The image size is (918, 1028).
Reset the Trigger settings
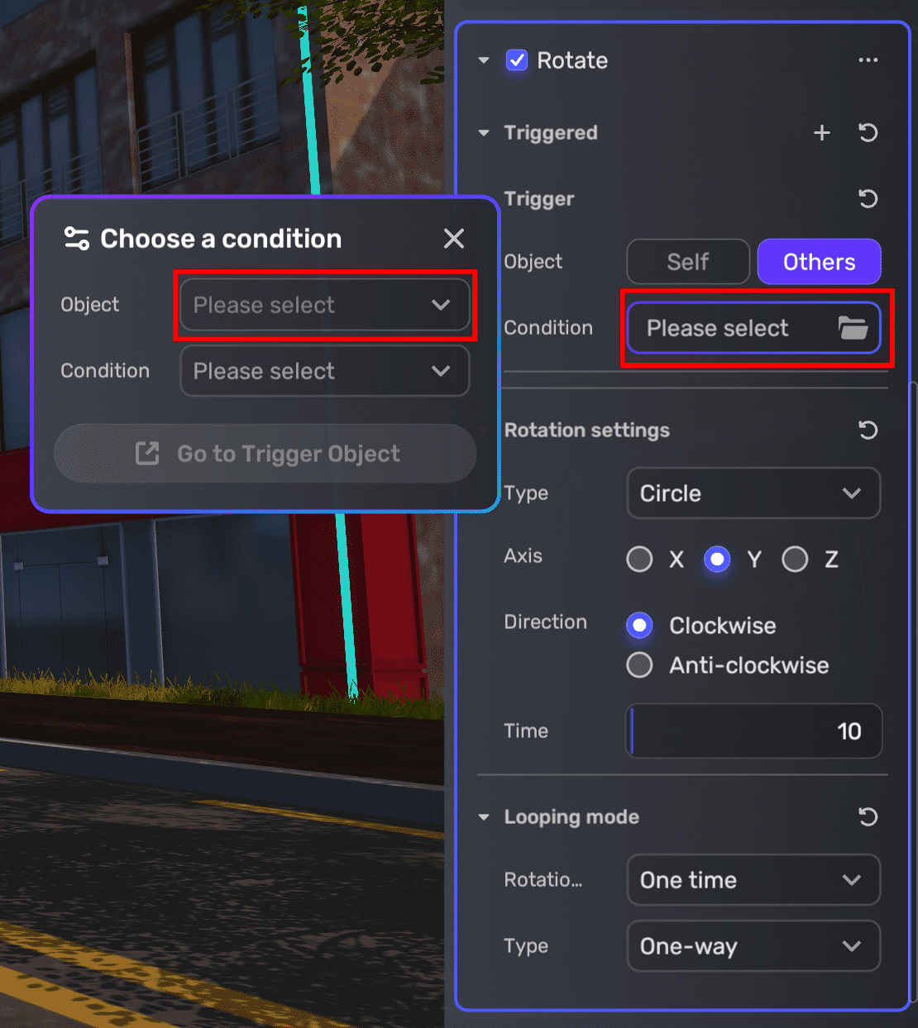[x=868, y=199]
